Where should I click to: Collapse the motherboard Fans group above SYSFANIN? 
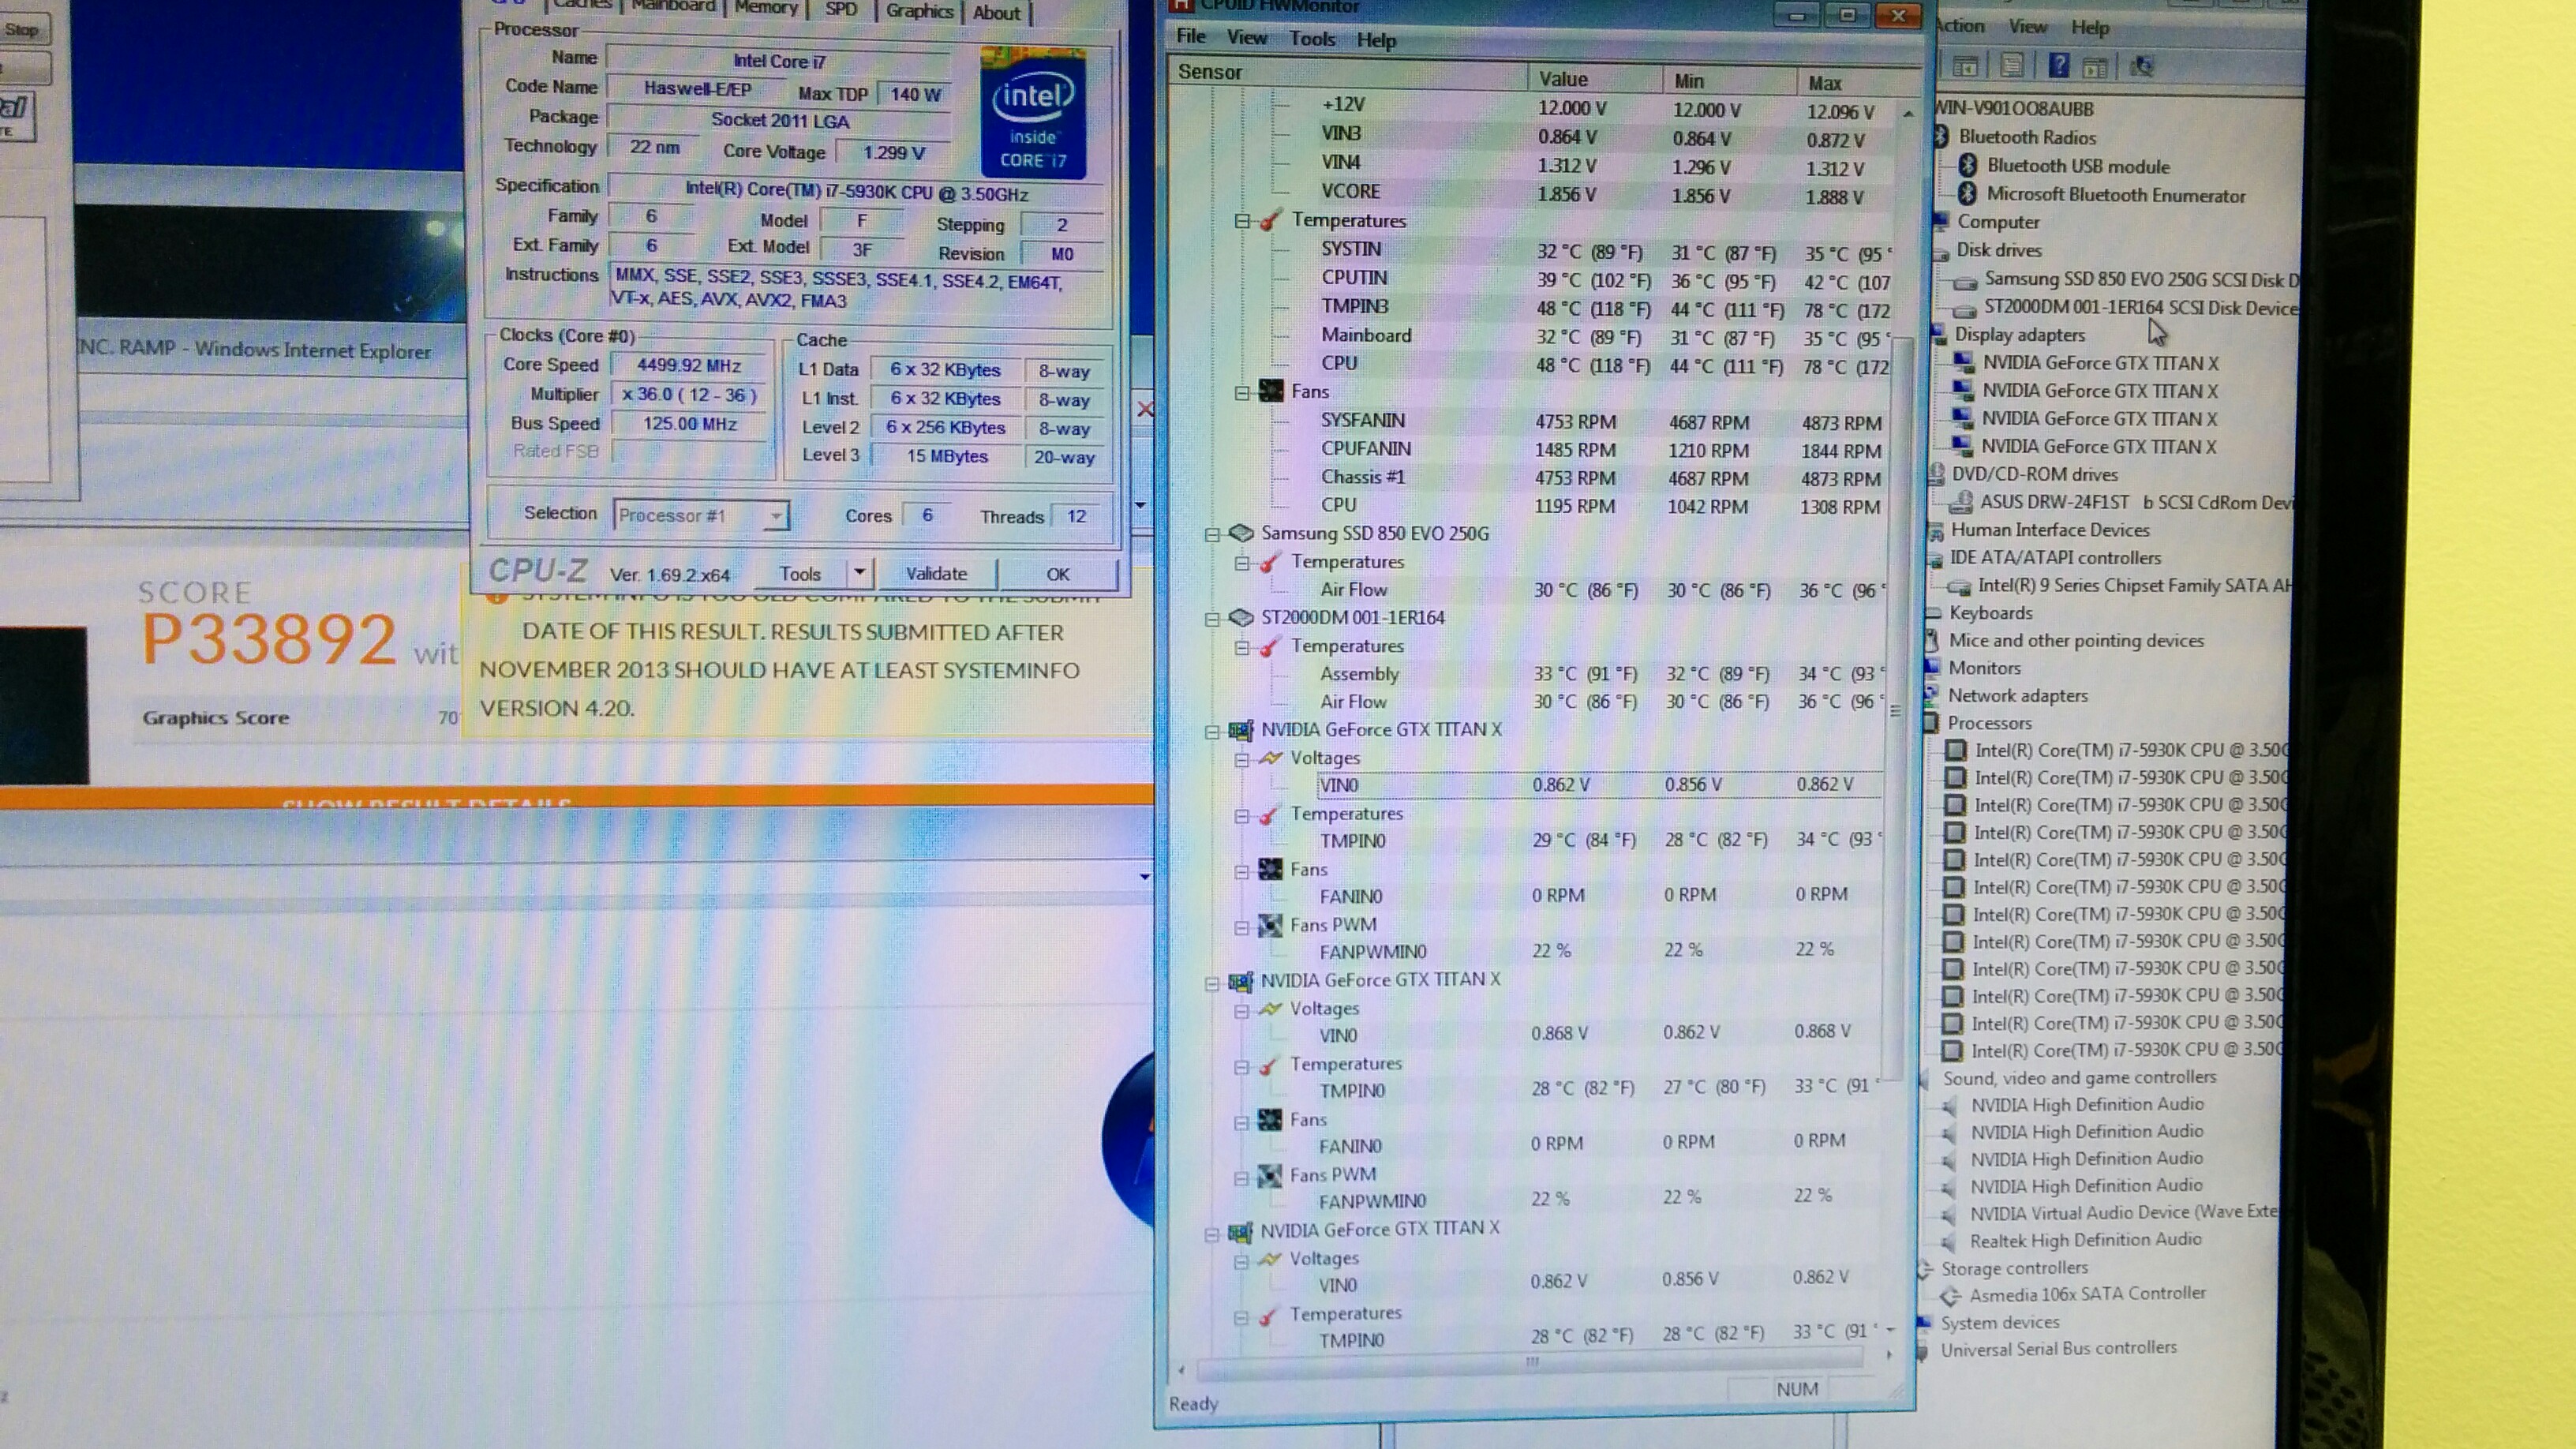[x=1242, y=393]
